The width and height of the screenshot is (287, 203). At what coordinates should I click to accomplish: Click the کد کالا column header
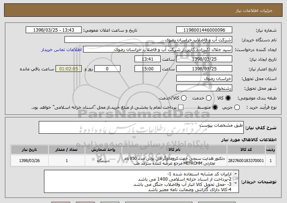[x=246, y=150]
